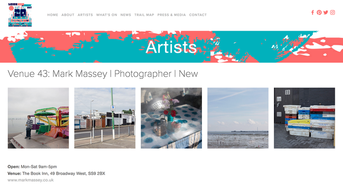343x186 pixels.
Task: Open the Facebook social icon
Action: click(x=313, y=13)
